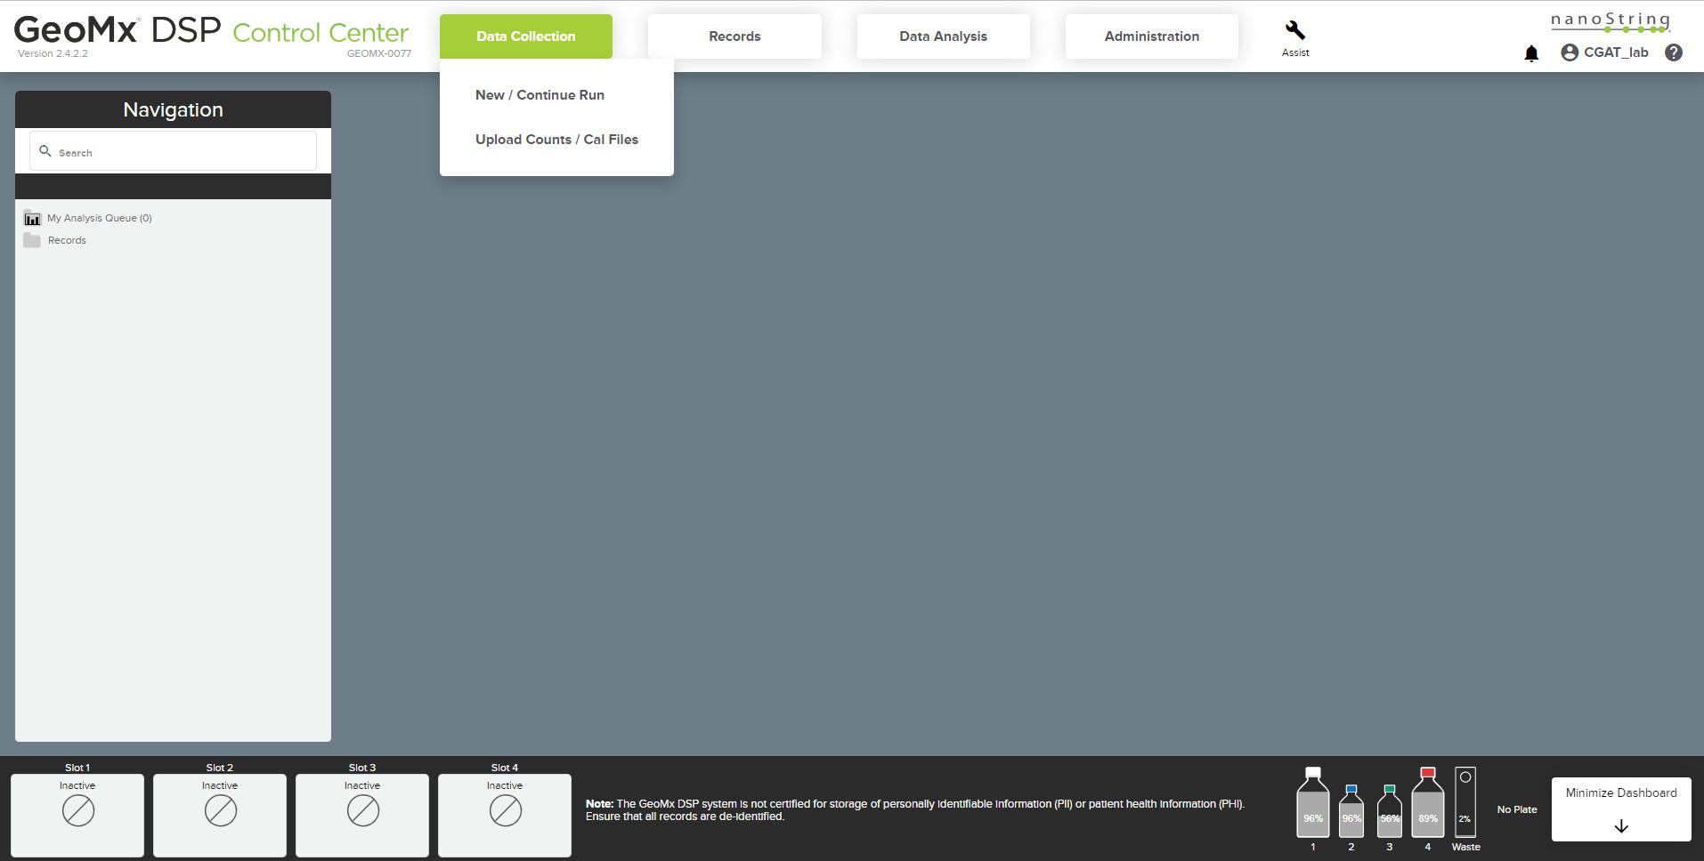Check reagent bottle 2 with blue cap
Image resolution: width=1704 pixels, height=861 pixels.
coord(1351,811)
